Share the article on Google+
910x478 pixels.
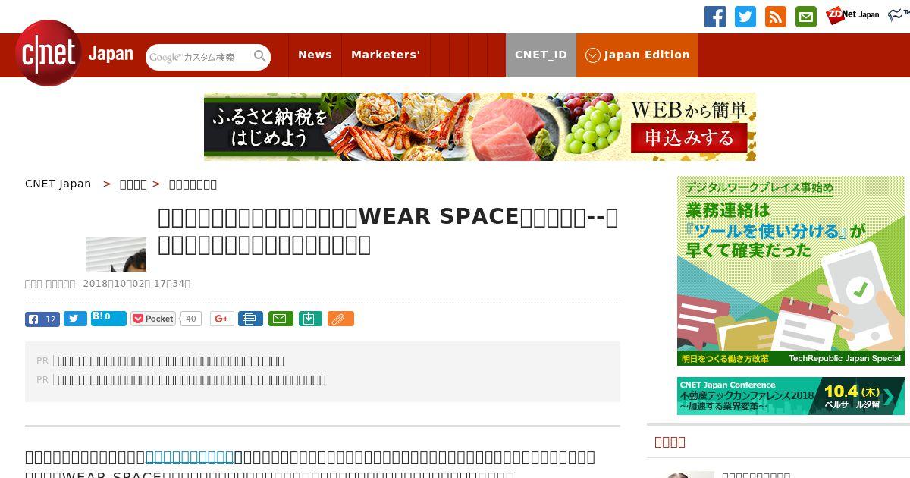tap(221, 319)
